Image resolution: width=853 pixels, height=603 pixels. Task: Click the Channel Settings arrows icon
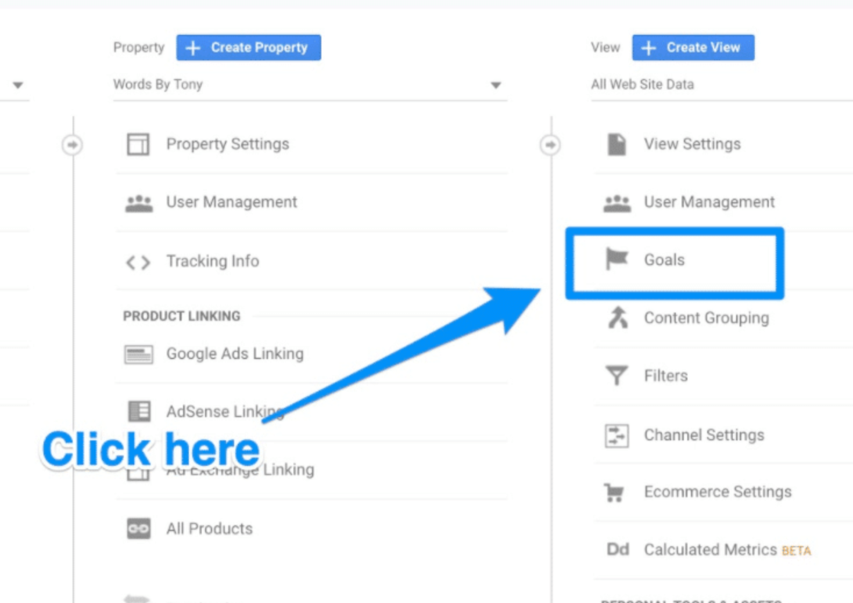[617, 435]
